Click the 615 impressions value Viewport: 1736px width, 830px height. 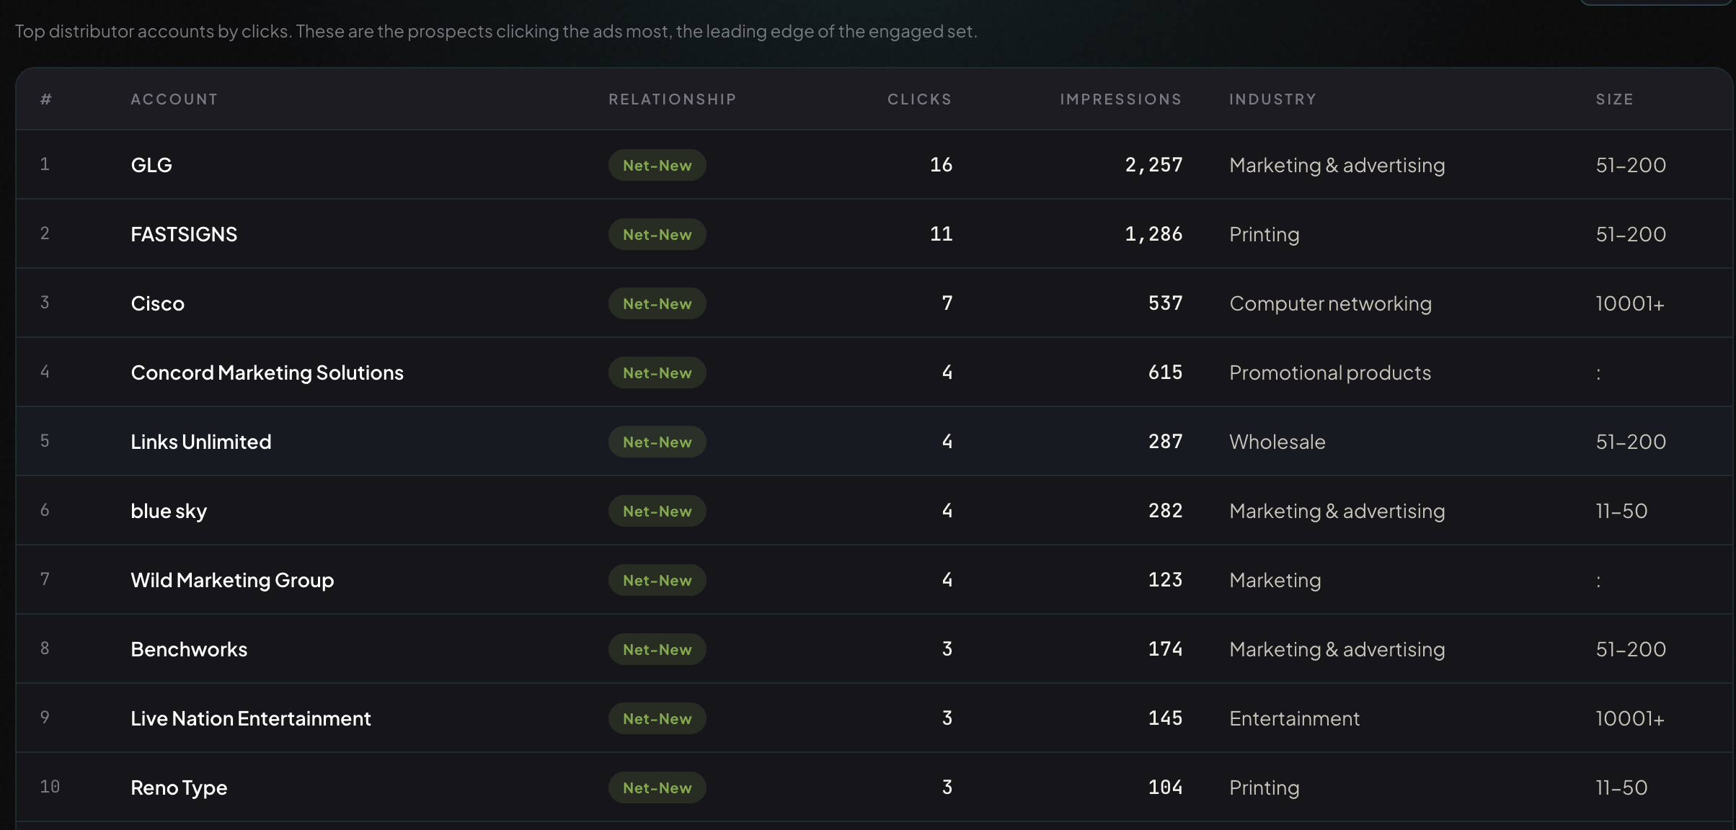pyautogui.click(x=1165, y=372)
